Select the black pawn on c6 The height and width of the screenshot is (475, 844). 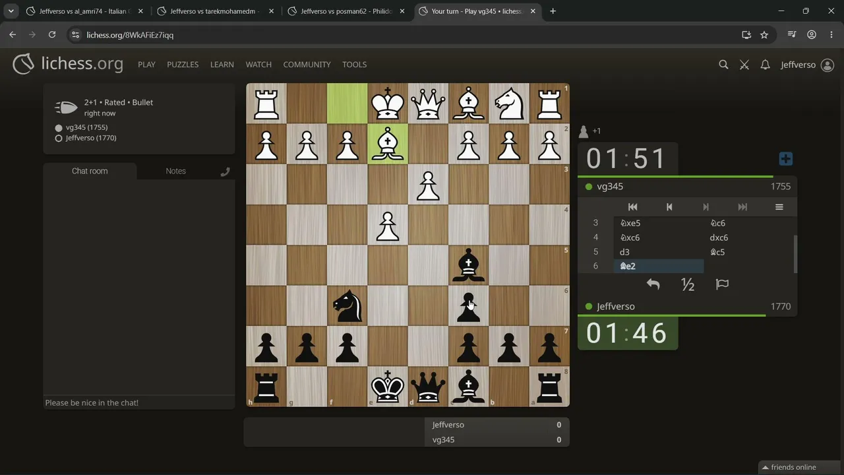click(469, 305)
